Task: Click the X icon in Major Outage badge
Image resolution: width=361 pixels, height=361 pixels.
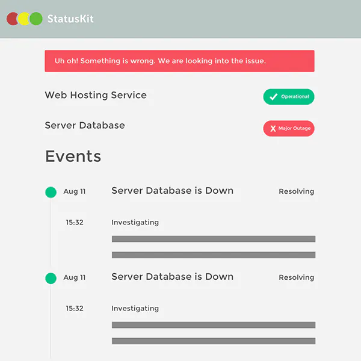Action: (273, 129)
